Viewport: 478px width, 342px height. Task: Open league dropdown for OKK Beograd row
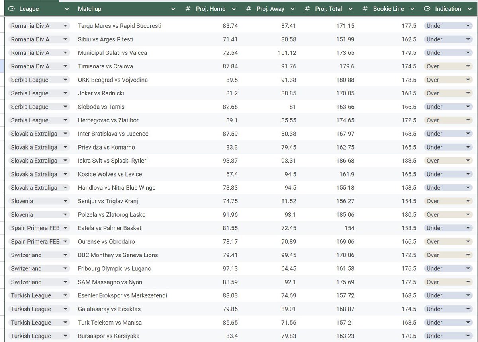click(65, 80)
